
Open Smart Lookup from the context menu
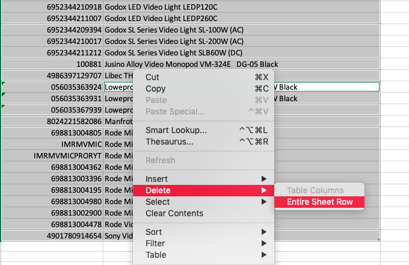tap(176, 130)
